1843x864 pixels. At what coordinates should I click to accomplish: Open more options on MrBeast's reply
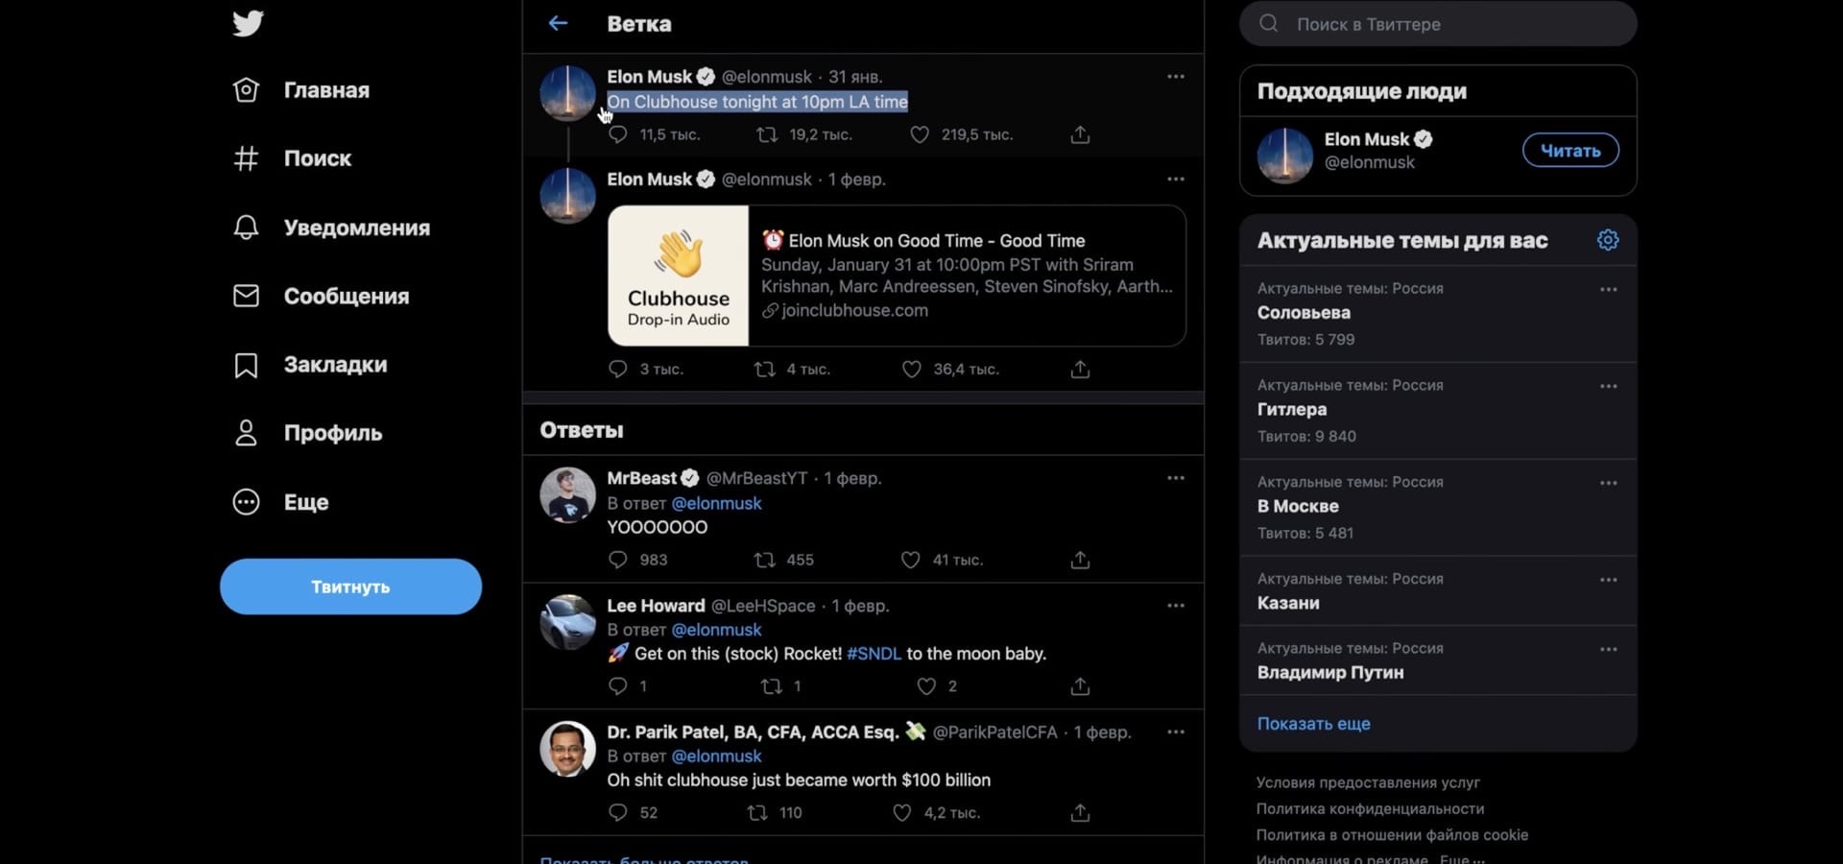pyautogui.click(x=1176, y=478)
